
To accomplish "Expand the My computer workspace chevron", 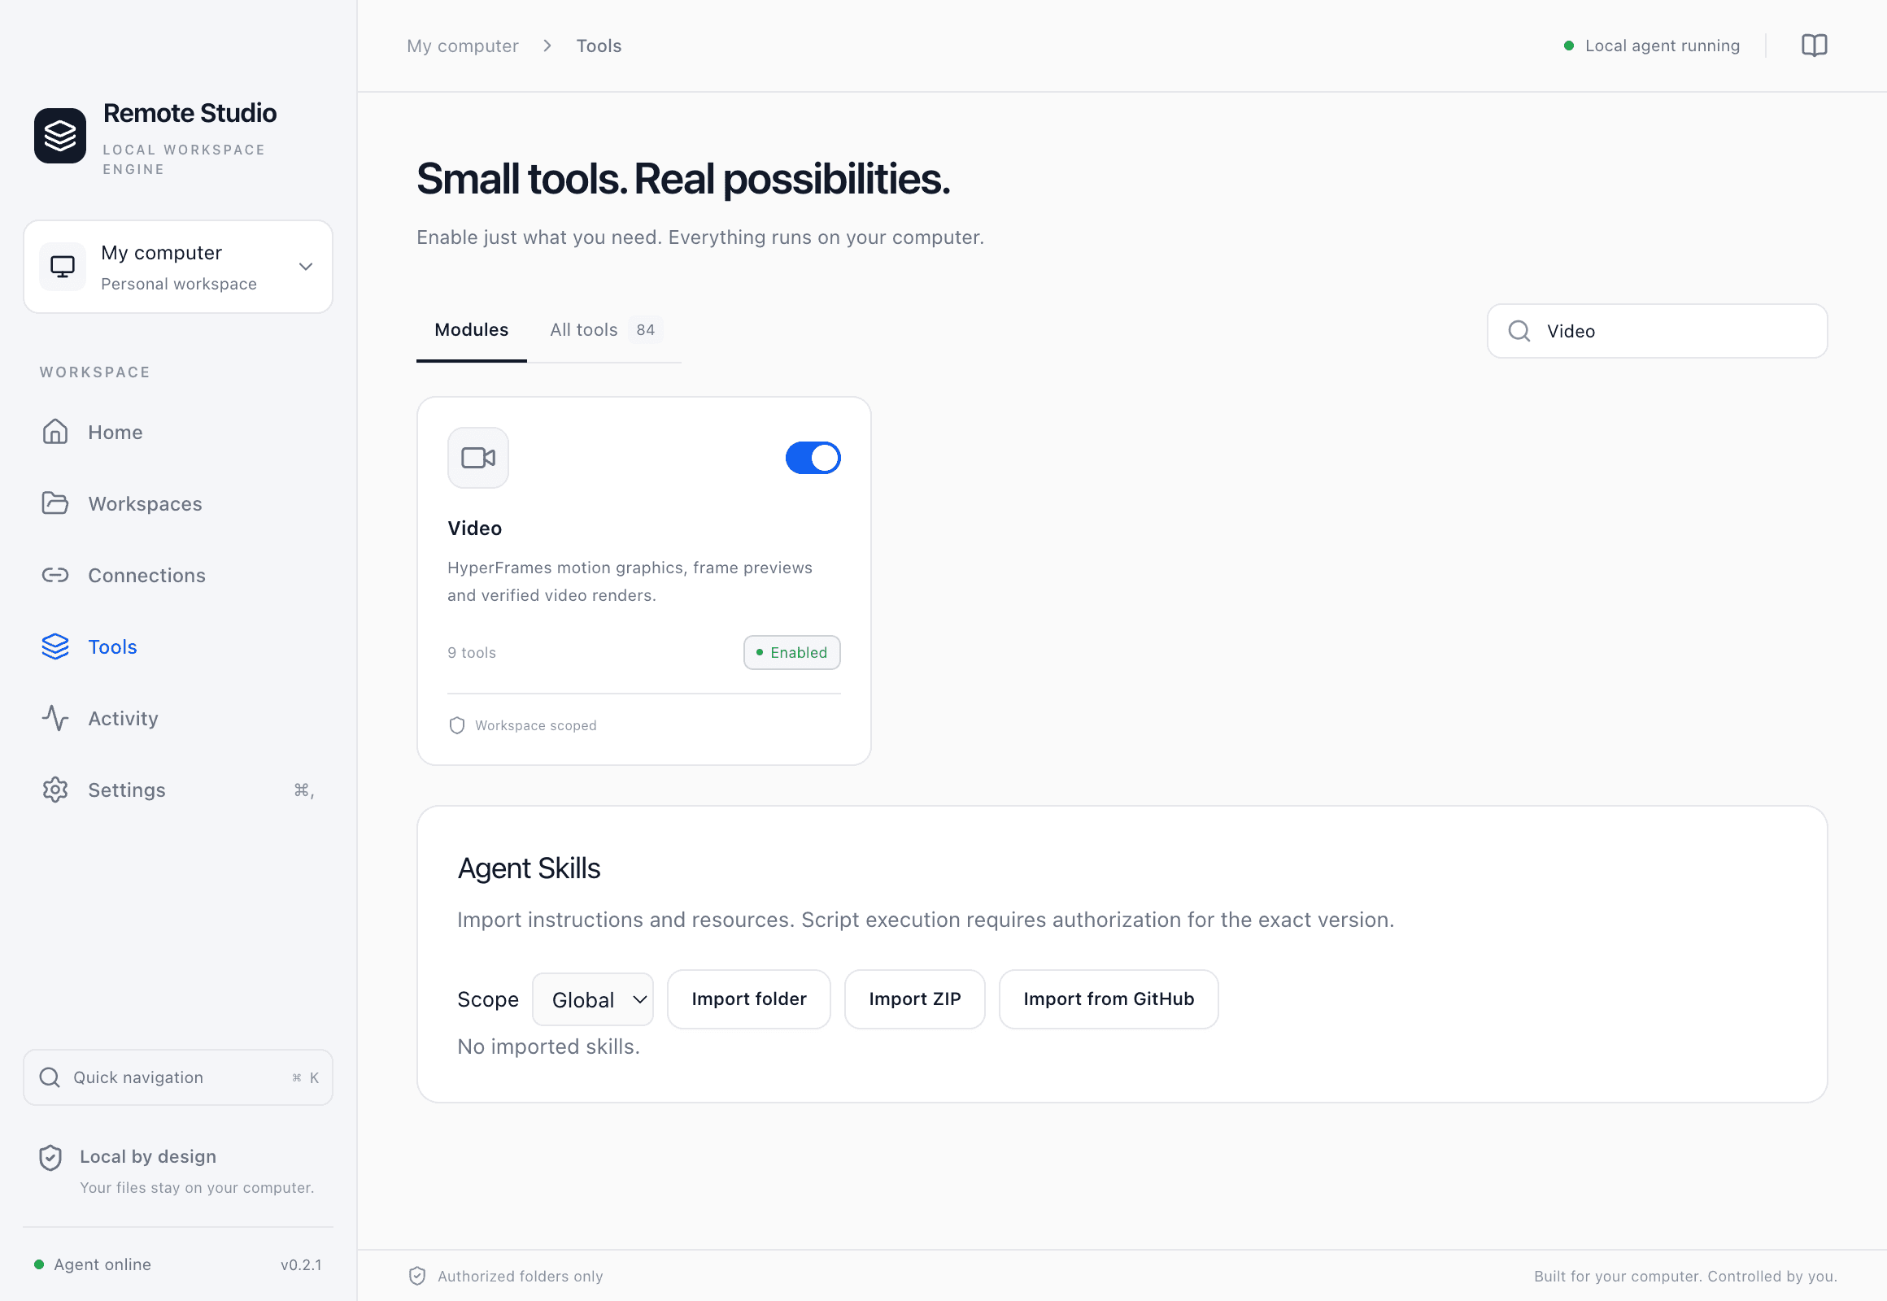I will tap(306, 267).
